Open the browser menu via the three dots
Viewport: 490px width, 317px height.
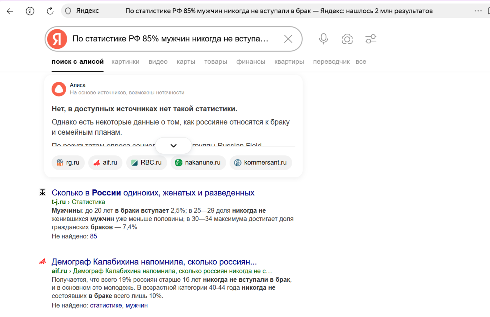(x=478, y=11)
